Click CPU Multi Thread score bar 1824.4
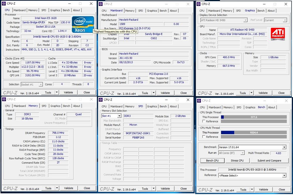Image resolution: width=293 pixels, height=195 pixels. coord(254,132)
